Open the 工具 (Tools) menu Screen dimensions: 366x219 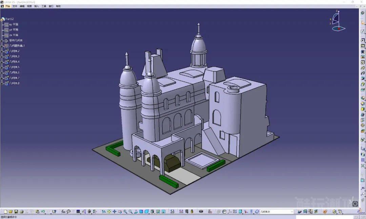44,6
